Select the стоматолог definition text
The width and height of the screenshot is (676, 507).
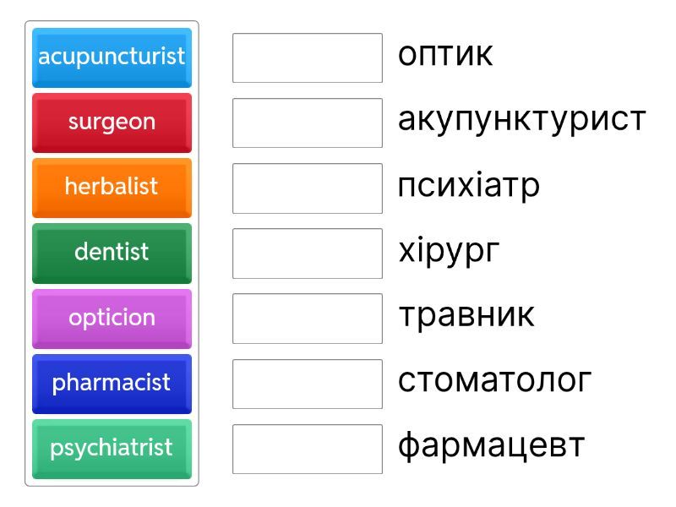494,381
